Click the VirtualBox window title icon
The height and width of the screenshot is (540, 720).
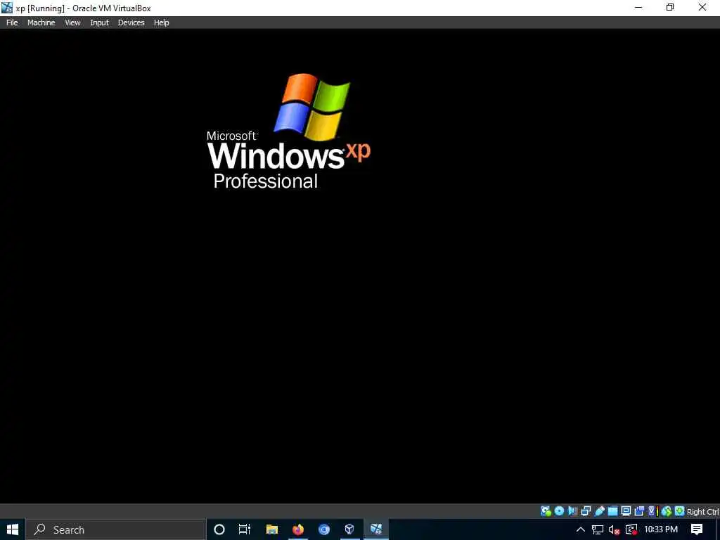(7, 7)
